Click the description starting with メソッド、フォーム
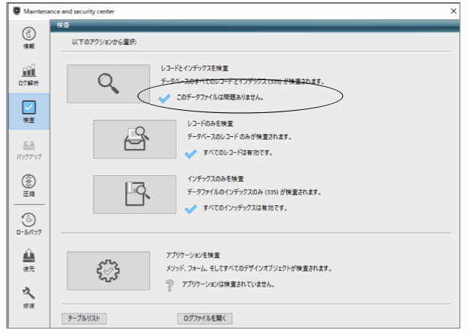Screen dimensions: 469x333 [249, 268]
